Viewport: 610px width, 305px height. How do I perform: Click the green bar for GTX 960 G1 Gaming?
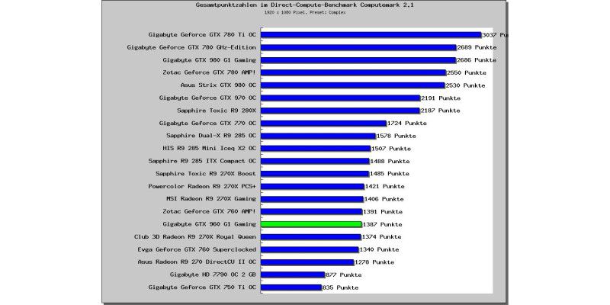311,224
